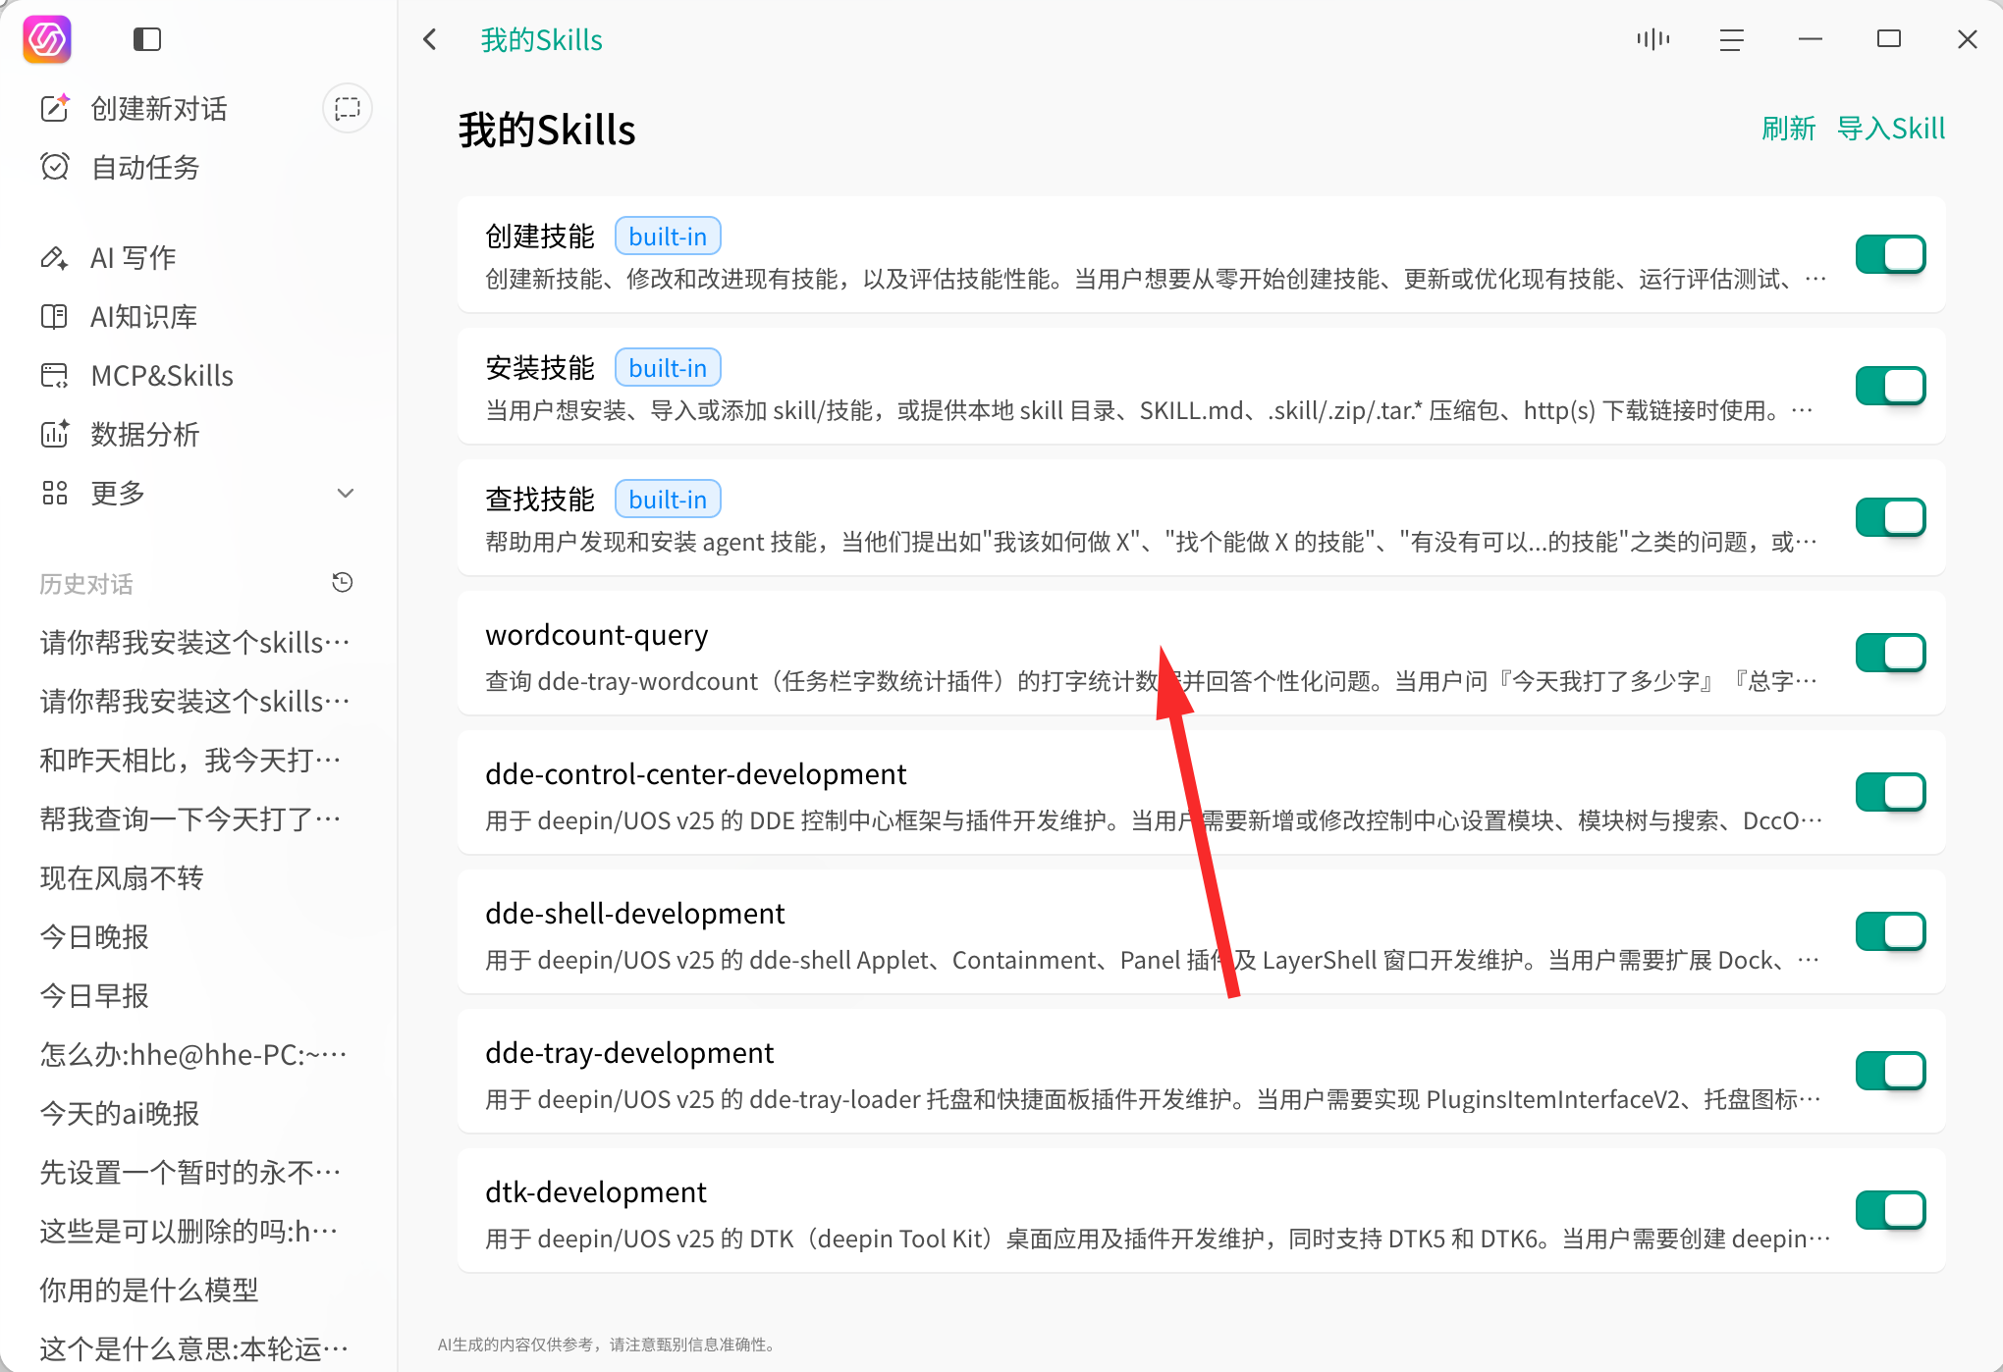Expand the 更多 chevron
The image size is (2003, 1372).
pyautogui.click(x=346, y=493)
